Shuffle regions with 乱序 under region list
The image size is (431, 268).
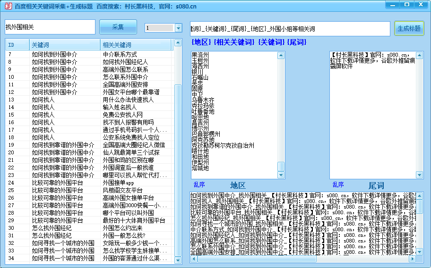pyautogui.click(x=199, y=184)
